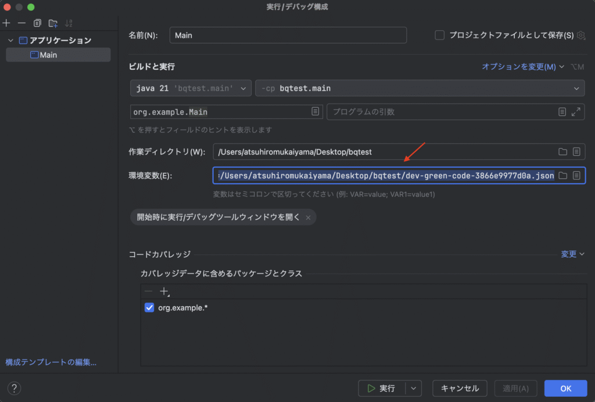Click the add new configuration plus icon
The width and height of the screenshot is (595, 402).
6,23
